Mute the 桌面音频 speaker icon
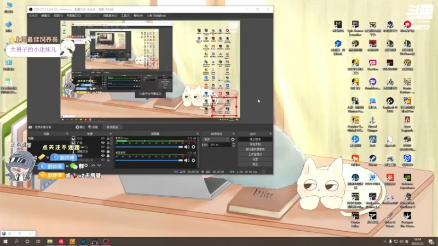Viewport: 438px width, 246px height. (x=187, y=160)
